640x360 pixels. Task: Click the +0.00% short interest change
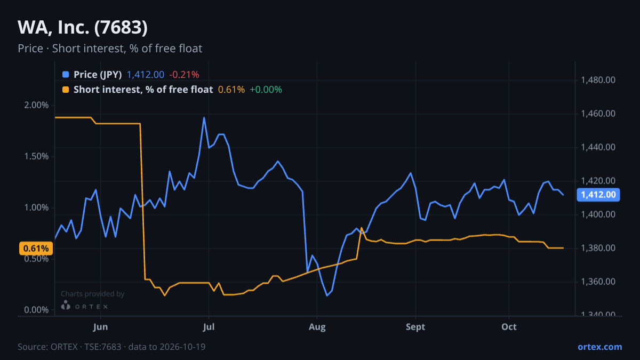tap(266, 90)
